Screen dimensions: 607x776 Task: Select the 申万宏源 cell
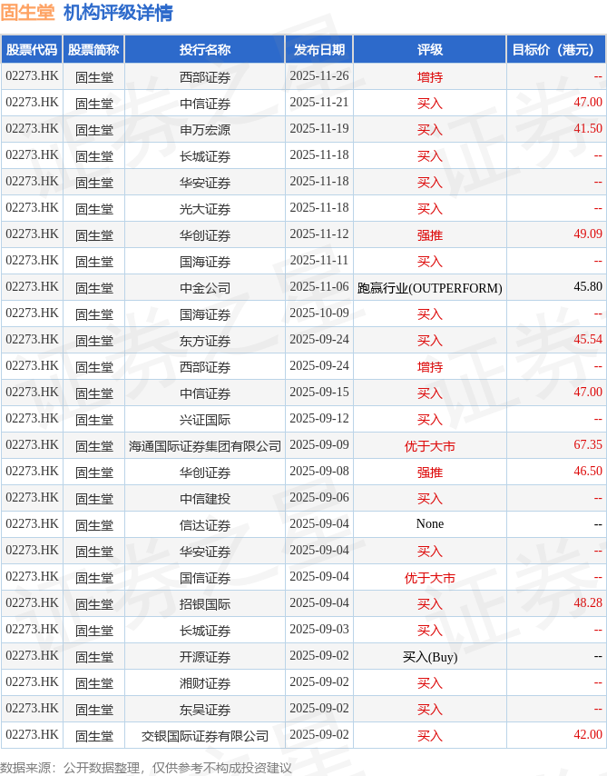coord(205,130)
